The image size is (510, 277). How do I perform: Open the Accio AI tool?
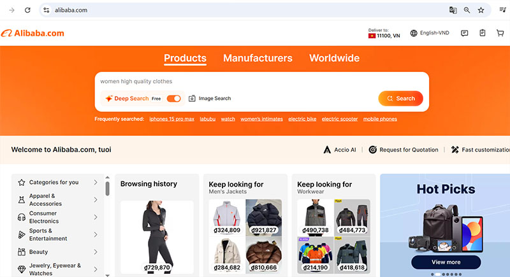tap(340, 150)
